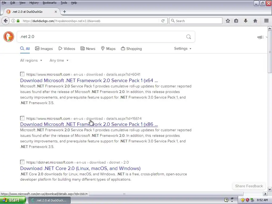Click favicon of first microsoft.com id=6041 result
Viewport: 272px width, 204px height.
(x=22, y=74)
